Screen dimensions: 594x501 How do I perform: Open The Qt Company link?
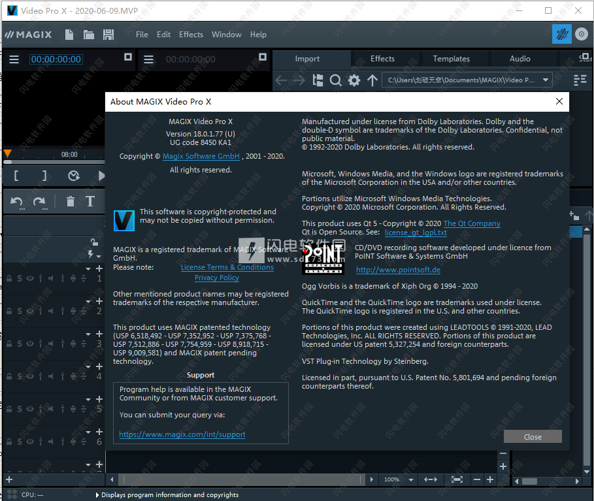click(472, 223)
